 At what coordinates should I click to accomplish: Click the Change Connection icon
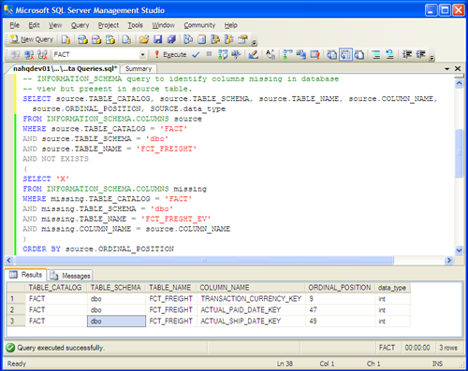(42, 55)
